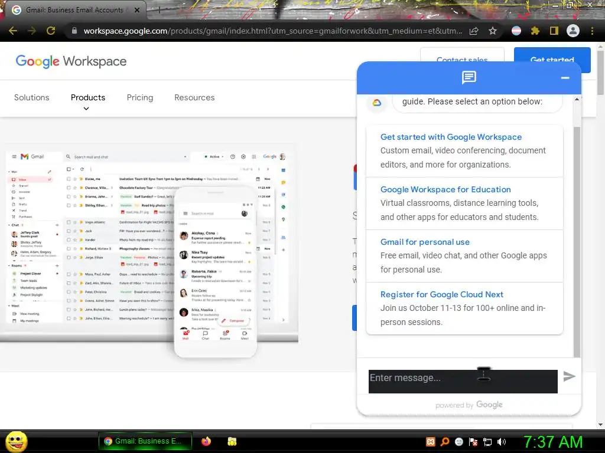Click the Google Workspace logo

pos(71,61)
